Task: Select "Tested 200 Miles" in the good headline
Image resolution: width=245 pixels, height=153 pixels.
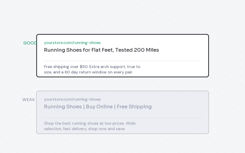Action: tap(137, 50)
